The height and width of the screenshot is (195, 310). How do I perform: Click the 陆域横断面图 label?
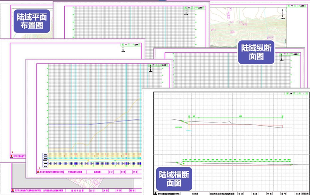tap(175, 178)
